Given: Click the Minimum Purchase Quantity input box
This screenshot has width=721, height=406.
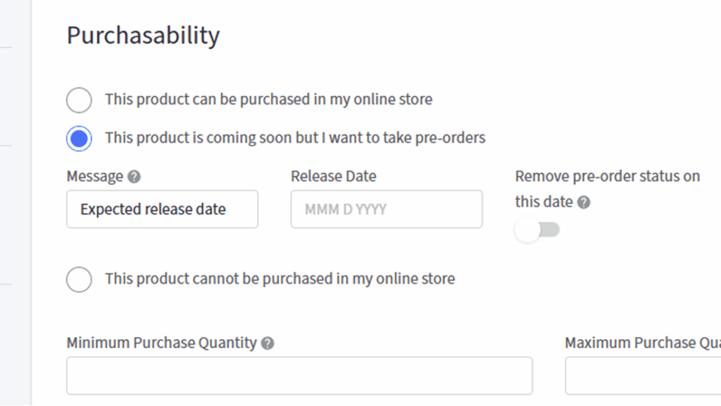Looking at the screenshot, I should (x=299, y=376).
